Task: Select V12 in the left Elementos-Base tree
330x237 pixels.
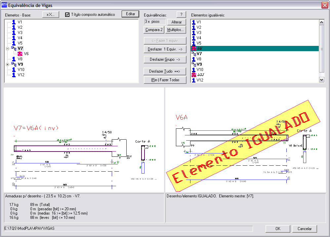Action: (x=21, y=75)
